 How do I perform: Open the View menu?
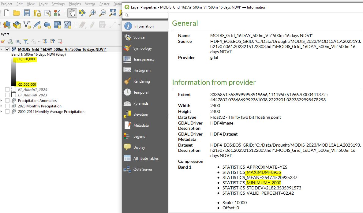tap(31, 4)
